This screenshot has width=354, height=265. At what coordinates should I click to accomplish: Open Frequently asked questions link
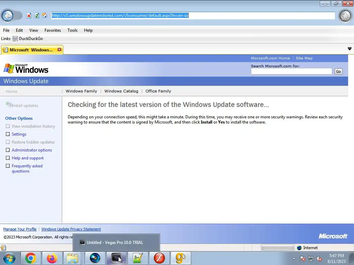click(x=27, y=168)
